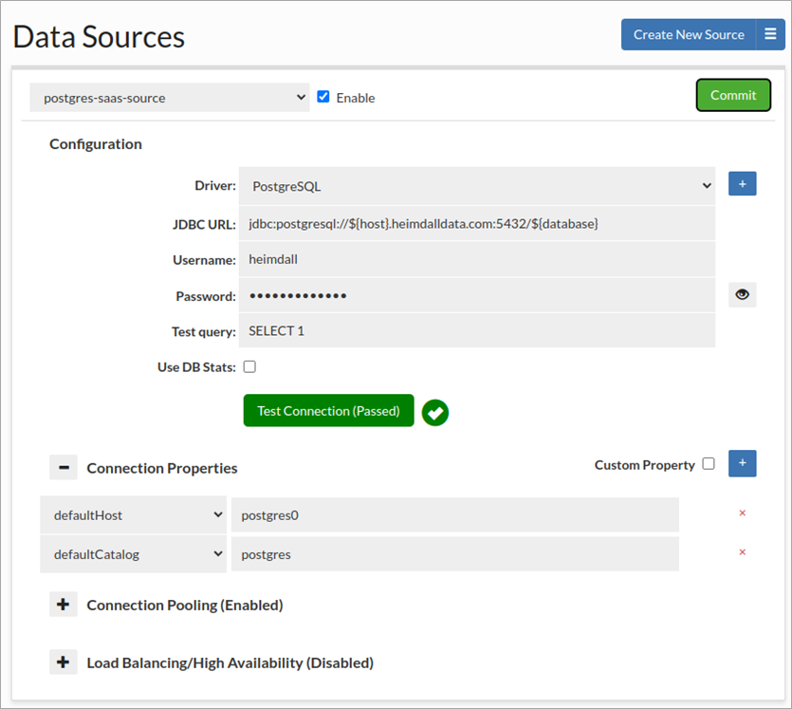Viewport: 792px width, 709px height.
Task: Run Test Connection again
Action: 328,410
